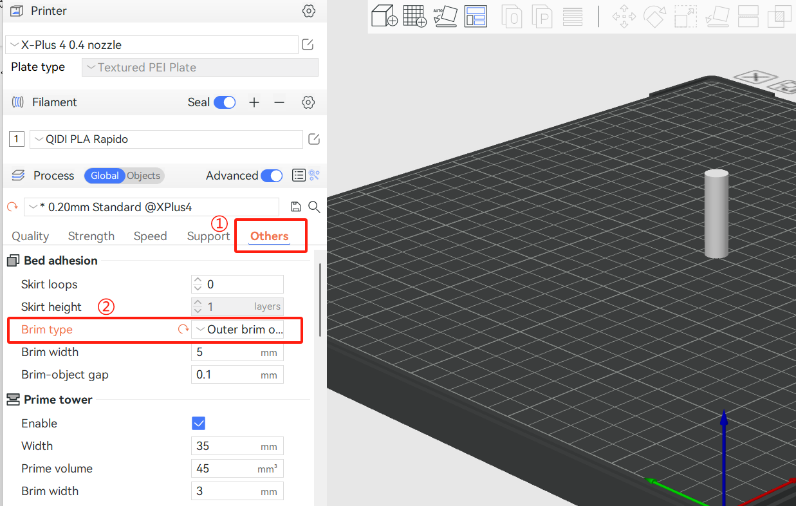Open Printer settings gear icon
This screenshot has width=796, height=506.
[309, 11]
